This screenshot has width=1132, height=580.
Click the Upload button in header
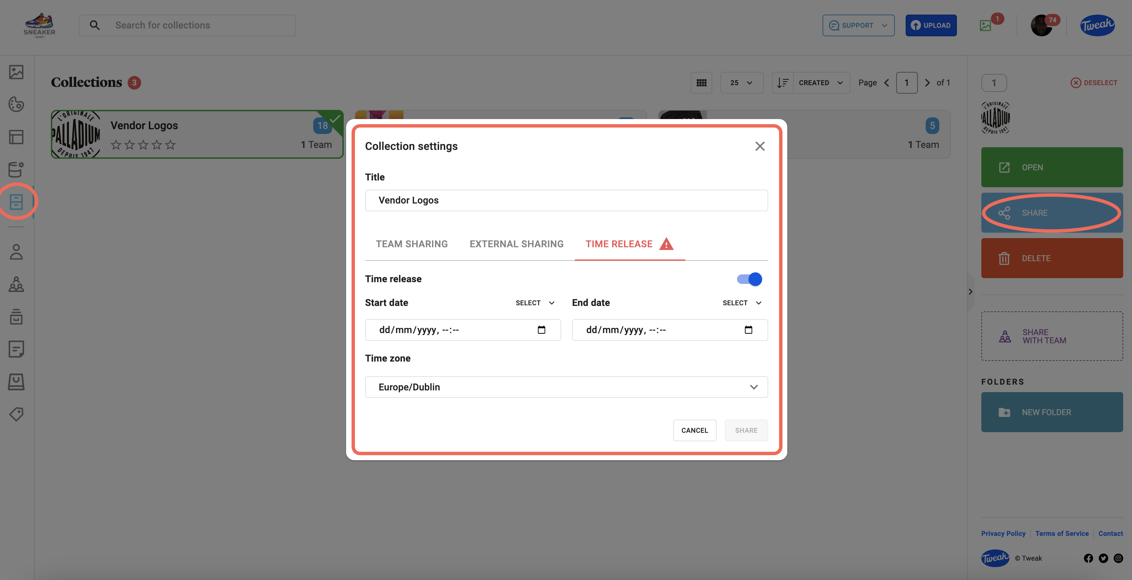(931, 25)
